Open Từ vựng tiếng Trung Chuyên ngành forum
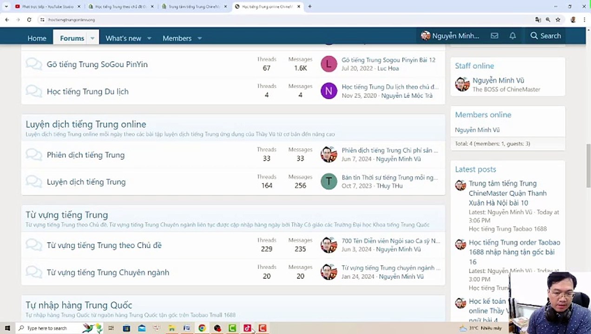The image size is (591, 334). 108,272
